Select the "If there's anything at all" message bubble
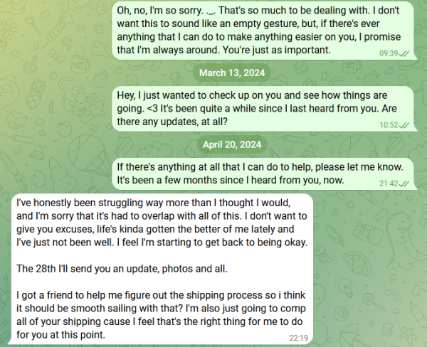Viewport: 427px width, 347px height. 260,173
